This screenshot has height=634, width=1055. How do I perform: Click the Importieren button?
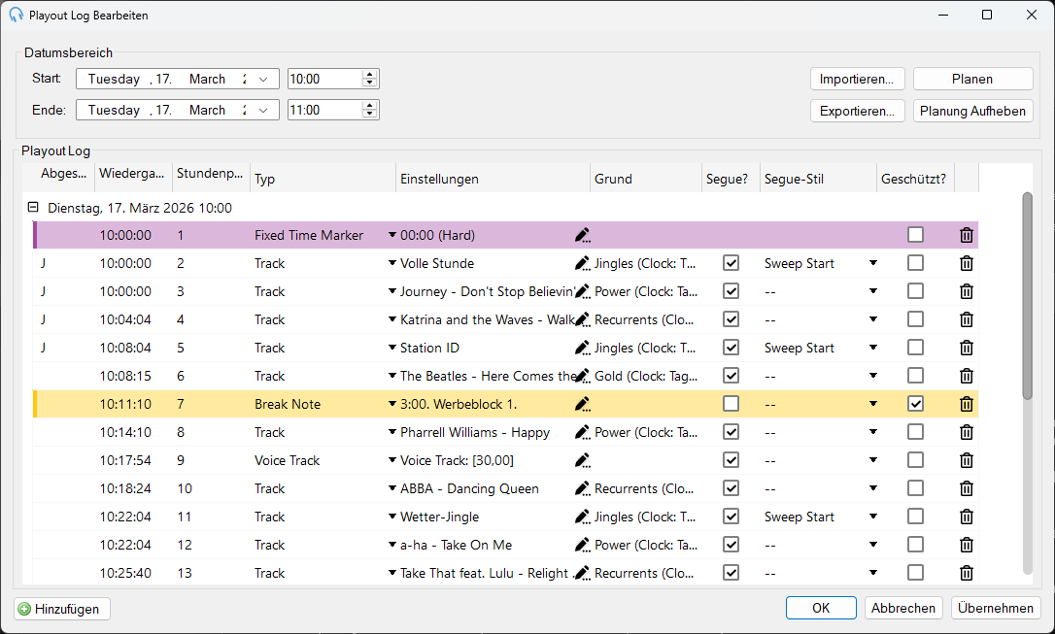857,80
